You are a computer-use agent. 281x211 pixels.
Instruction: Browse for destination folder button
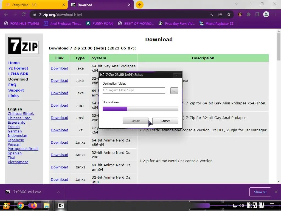pyautogui.click(x=174, y=91)
